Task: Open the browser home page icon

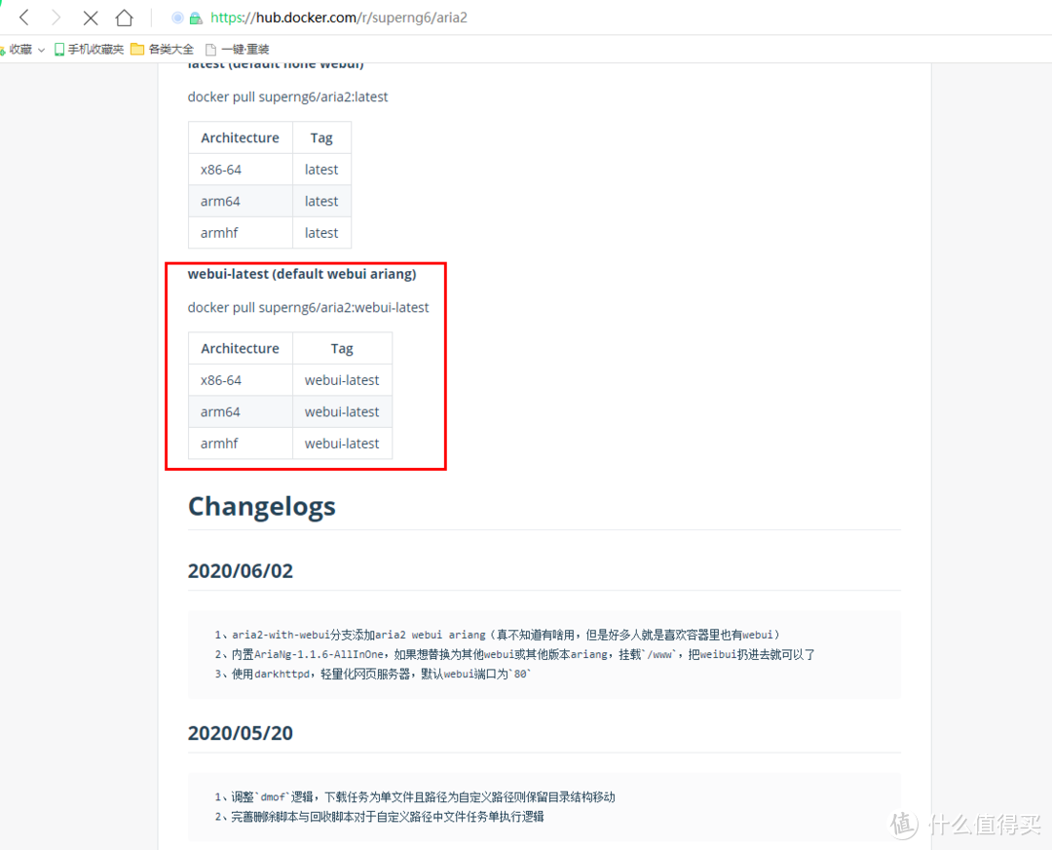Action: [x=124, y=18]
